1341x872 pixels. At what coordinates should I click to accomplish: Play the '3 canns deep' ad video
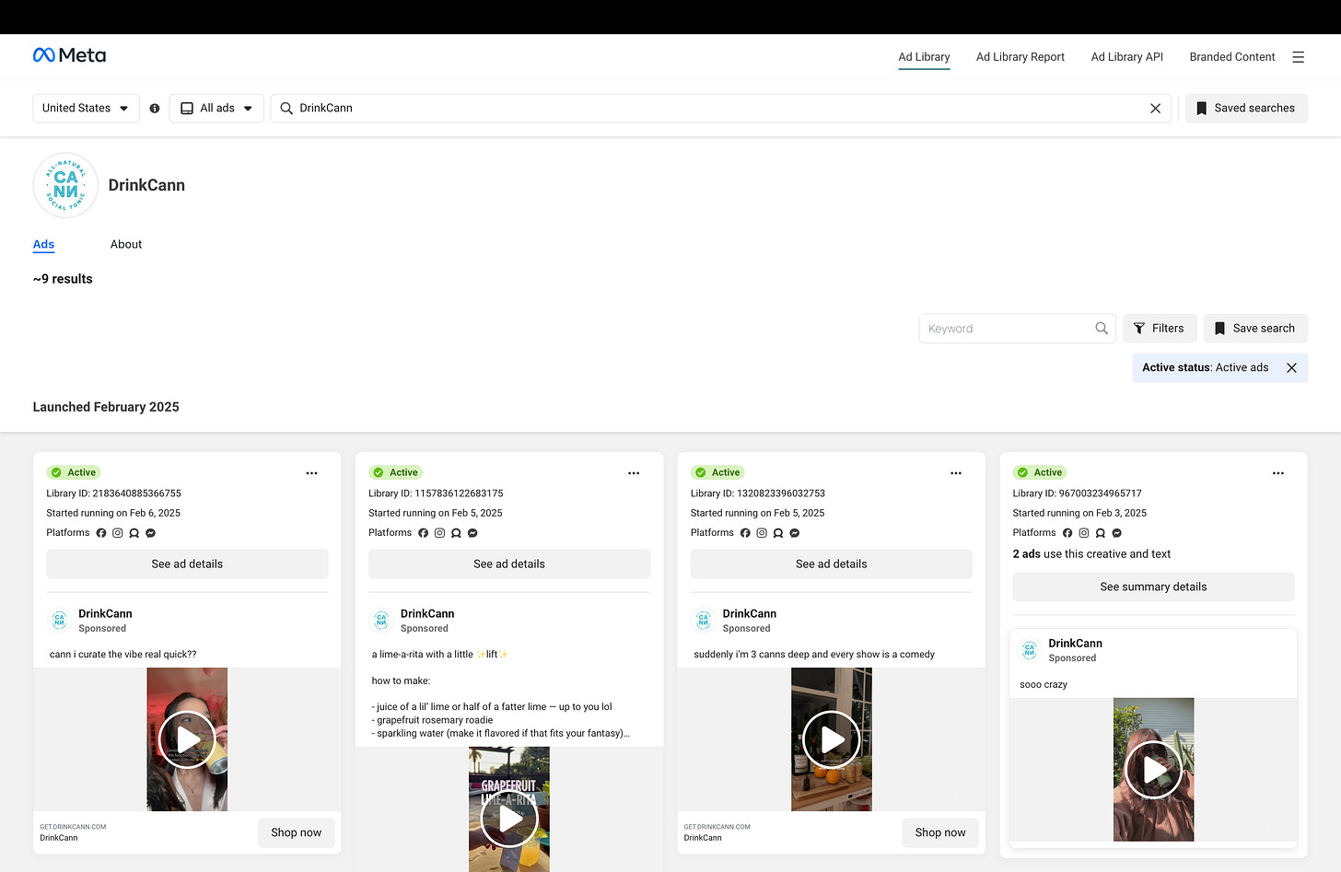click(832, 739)
